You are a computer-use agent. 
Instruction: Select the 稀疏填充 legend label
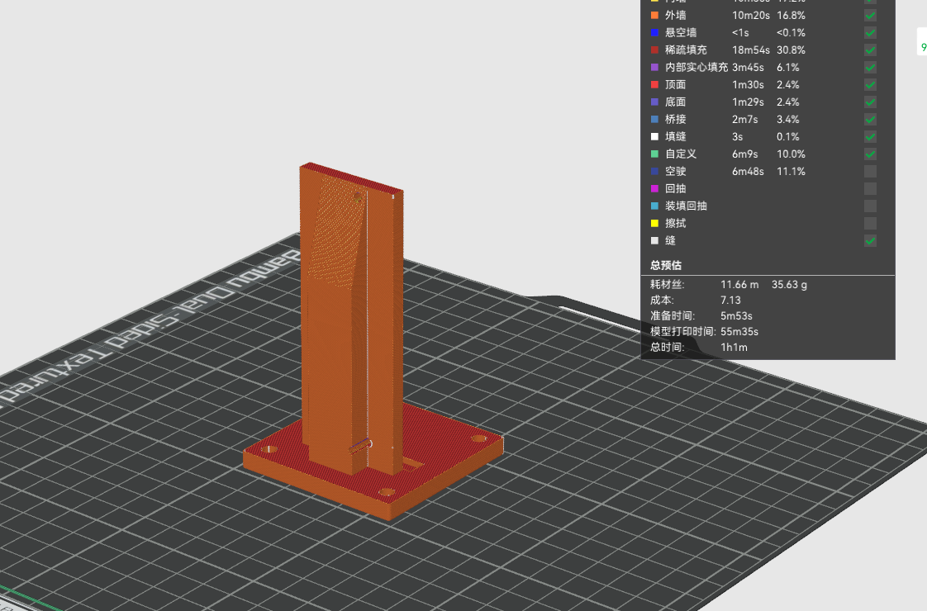pyautogui.click(x=687, y=50)
